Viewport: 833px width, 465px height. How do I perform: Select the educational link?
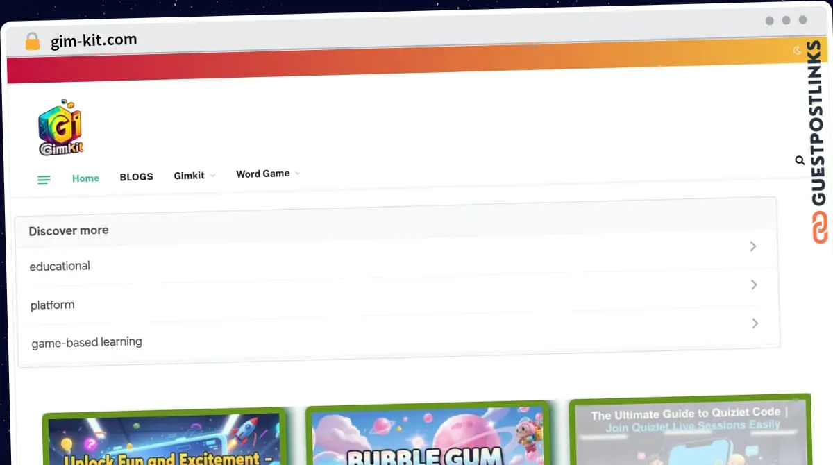(60, 266)
